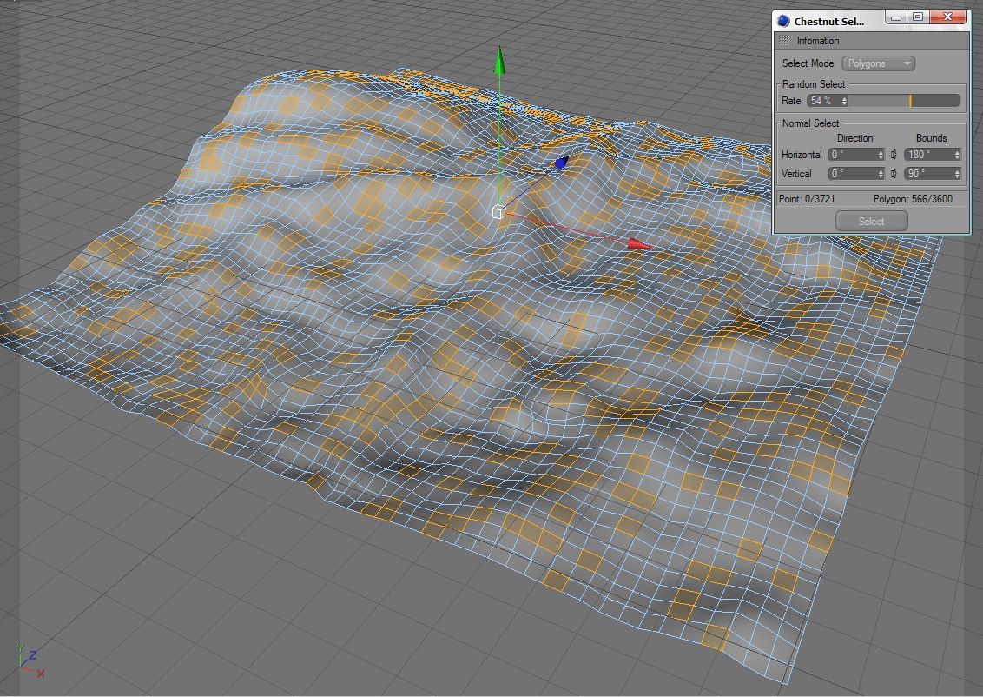This screenshot has height=697, width=983.
Task: Click the Horizontal Direction stepper arrows
Action: (881, 155)
